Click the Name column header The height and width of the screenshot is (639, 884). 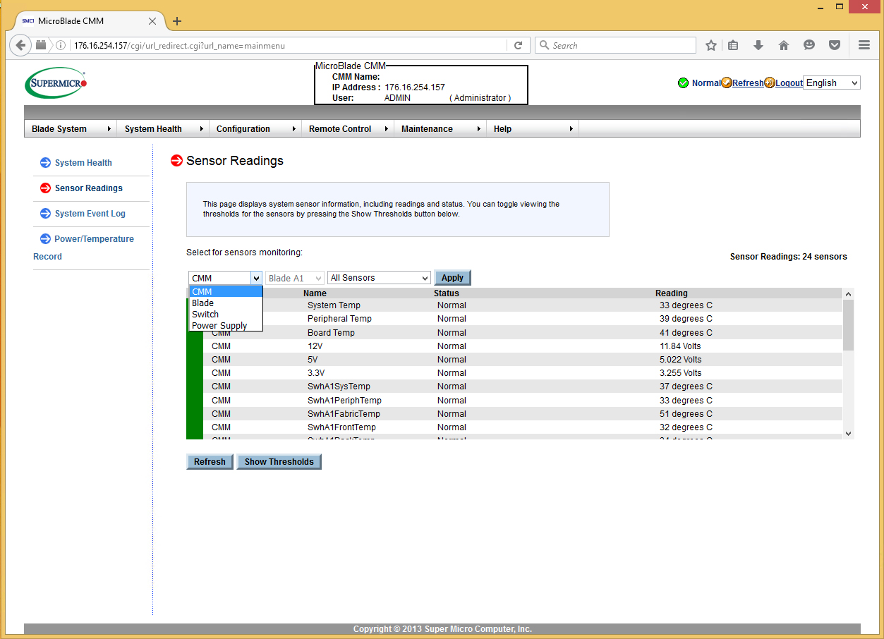pos(315,293)
